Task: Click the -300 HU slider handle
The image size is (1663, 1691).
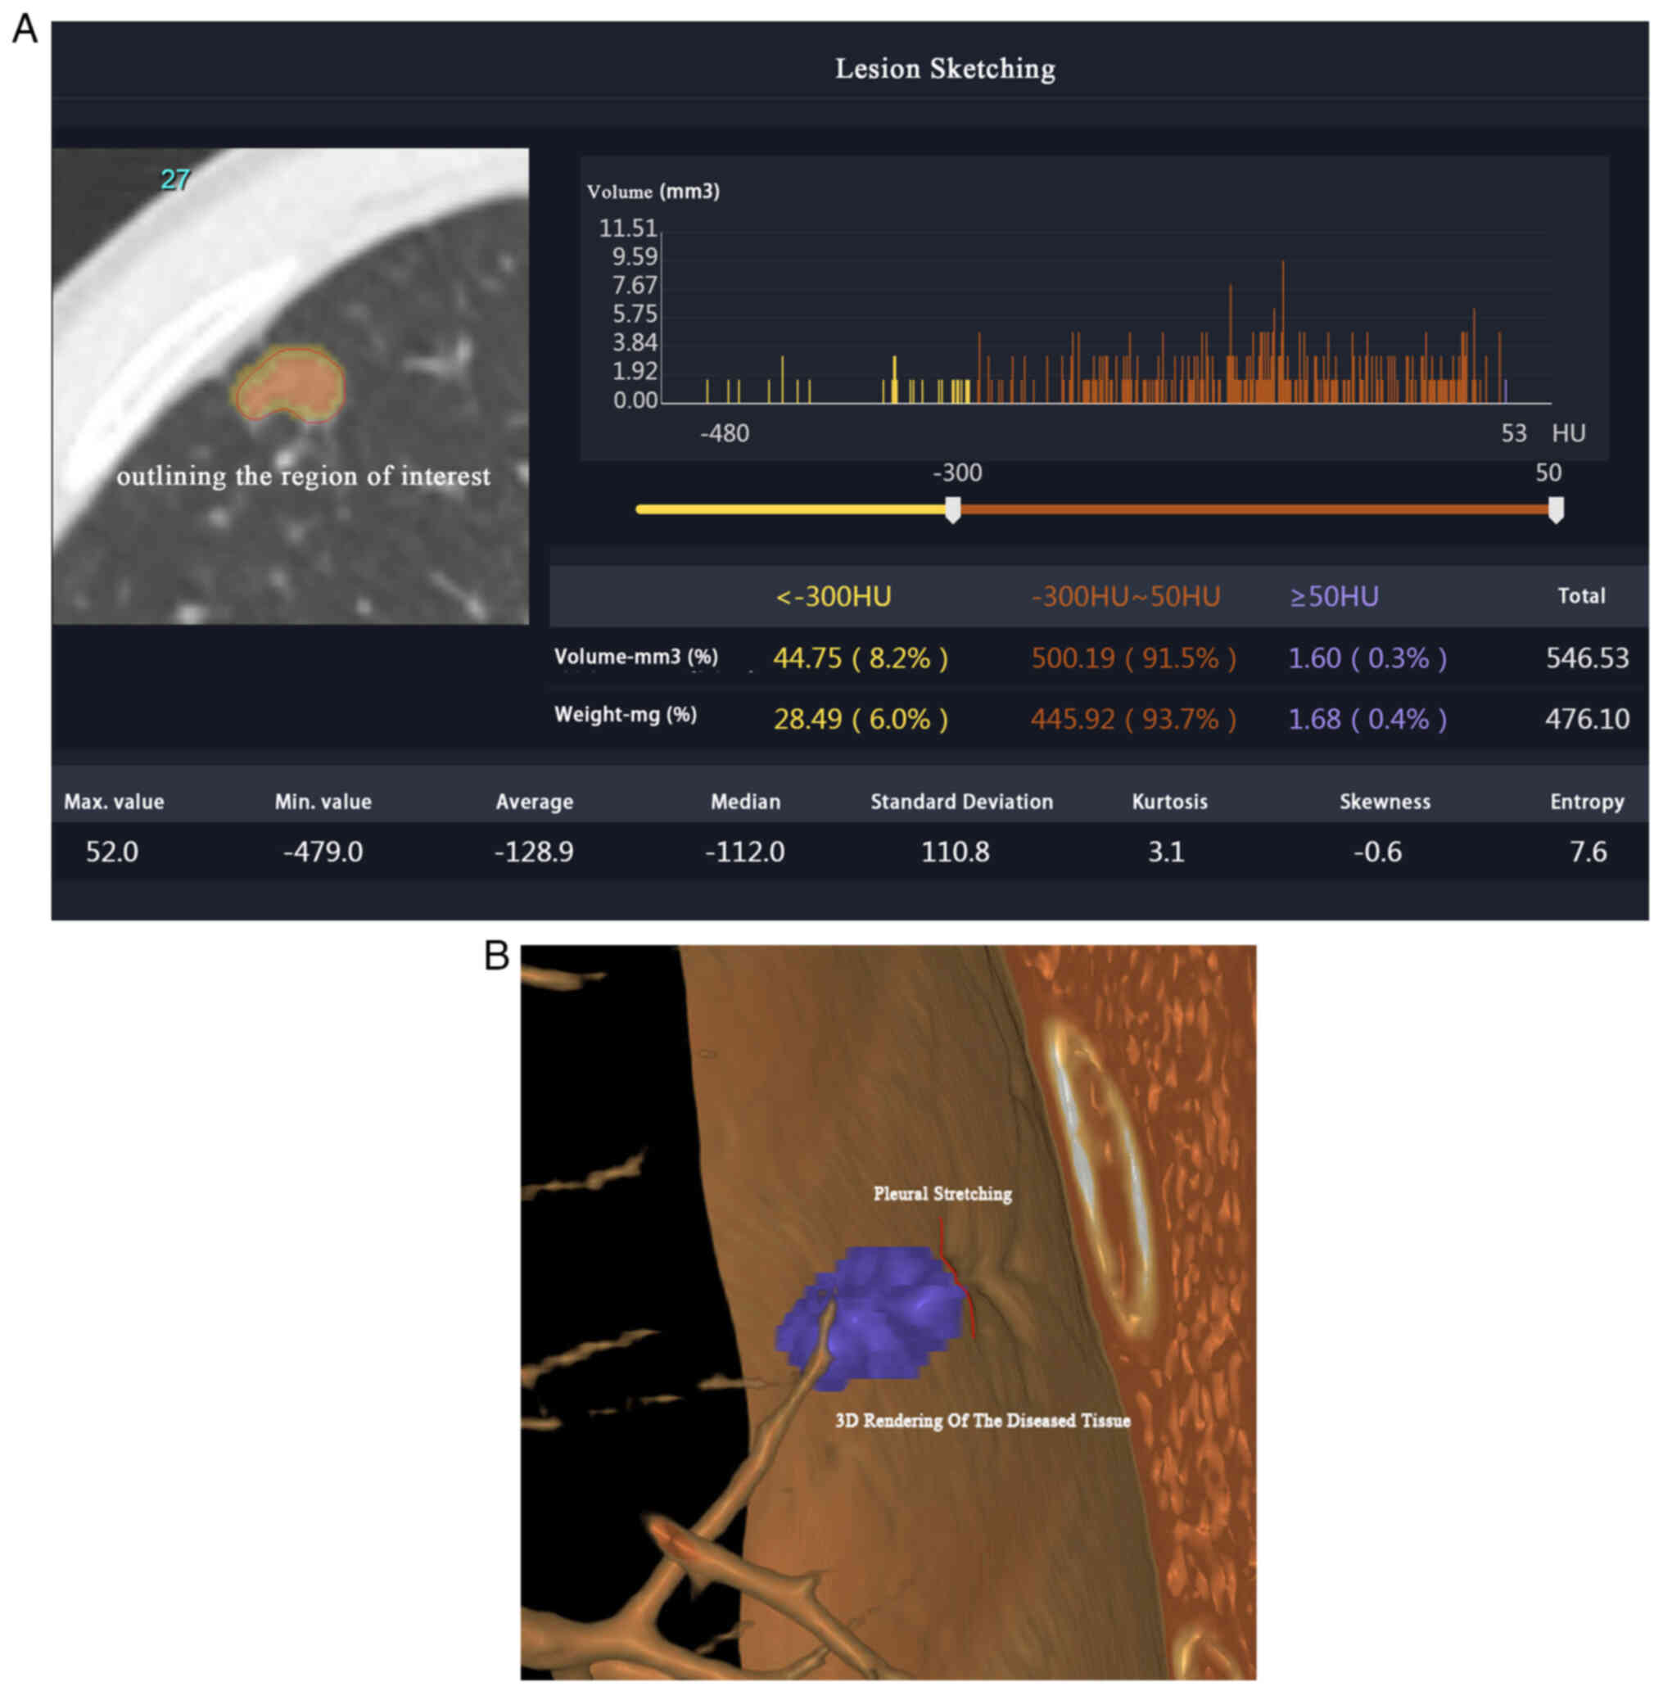Action: click(953, 509)
